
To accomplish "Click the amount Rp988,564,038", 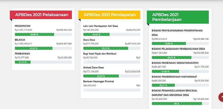I will tap(64, 30).
